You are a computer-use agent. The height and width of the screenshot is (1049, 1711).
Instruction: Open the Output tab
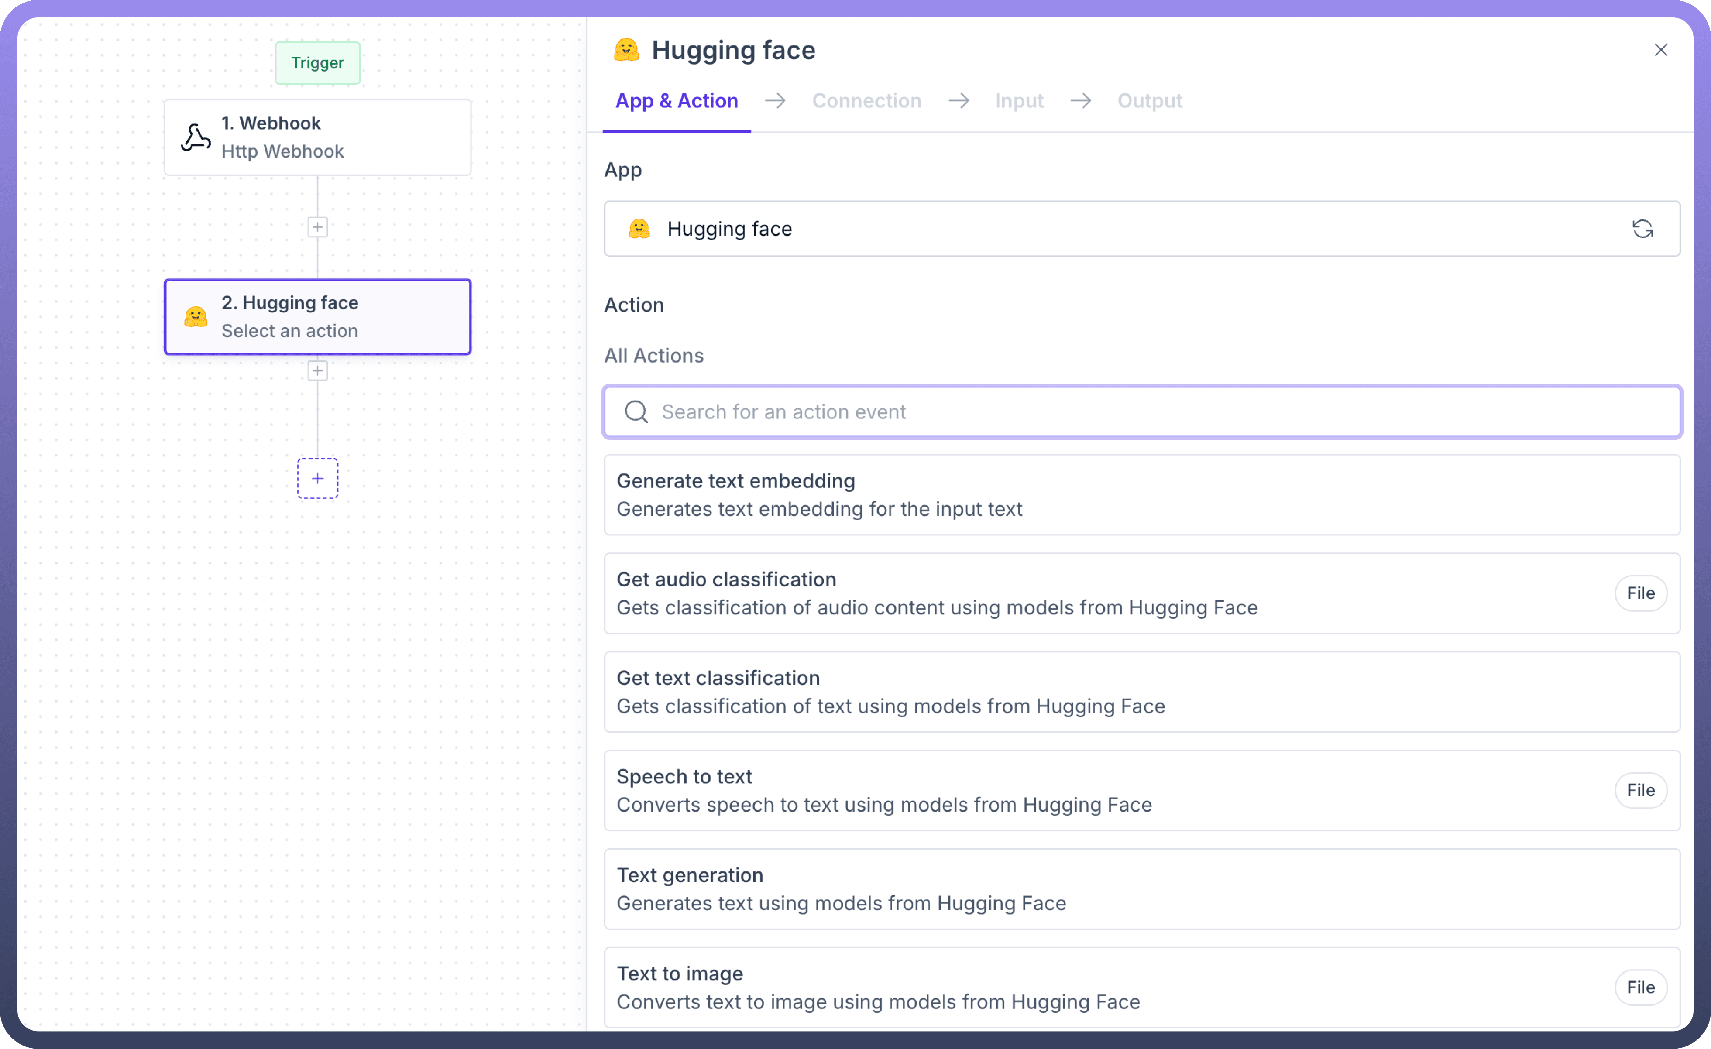pos(1149,101)
